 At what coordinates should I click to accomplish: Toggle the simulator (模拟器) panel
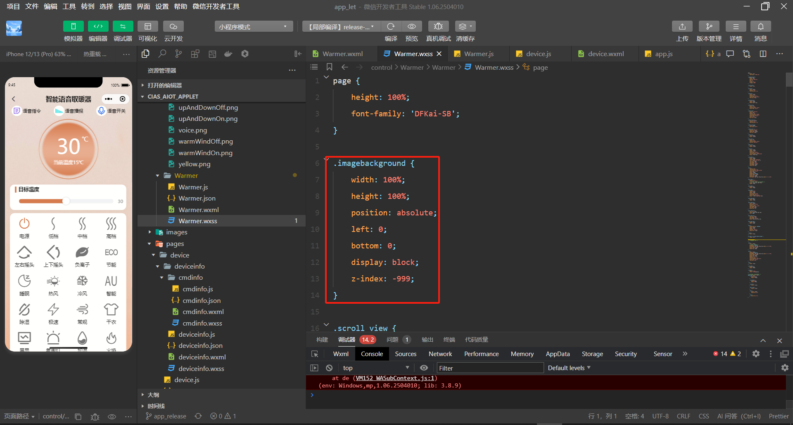click(x=73, y=26)
